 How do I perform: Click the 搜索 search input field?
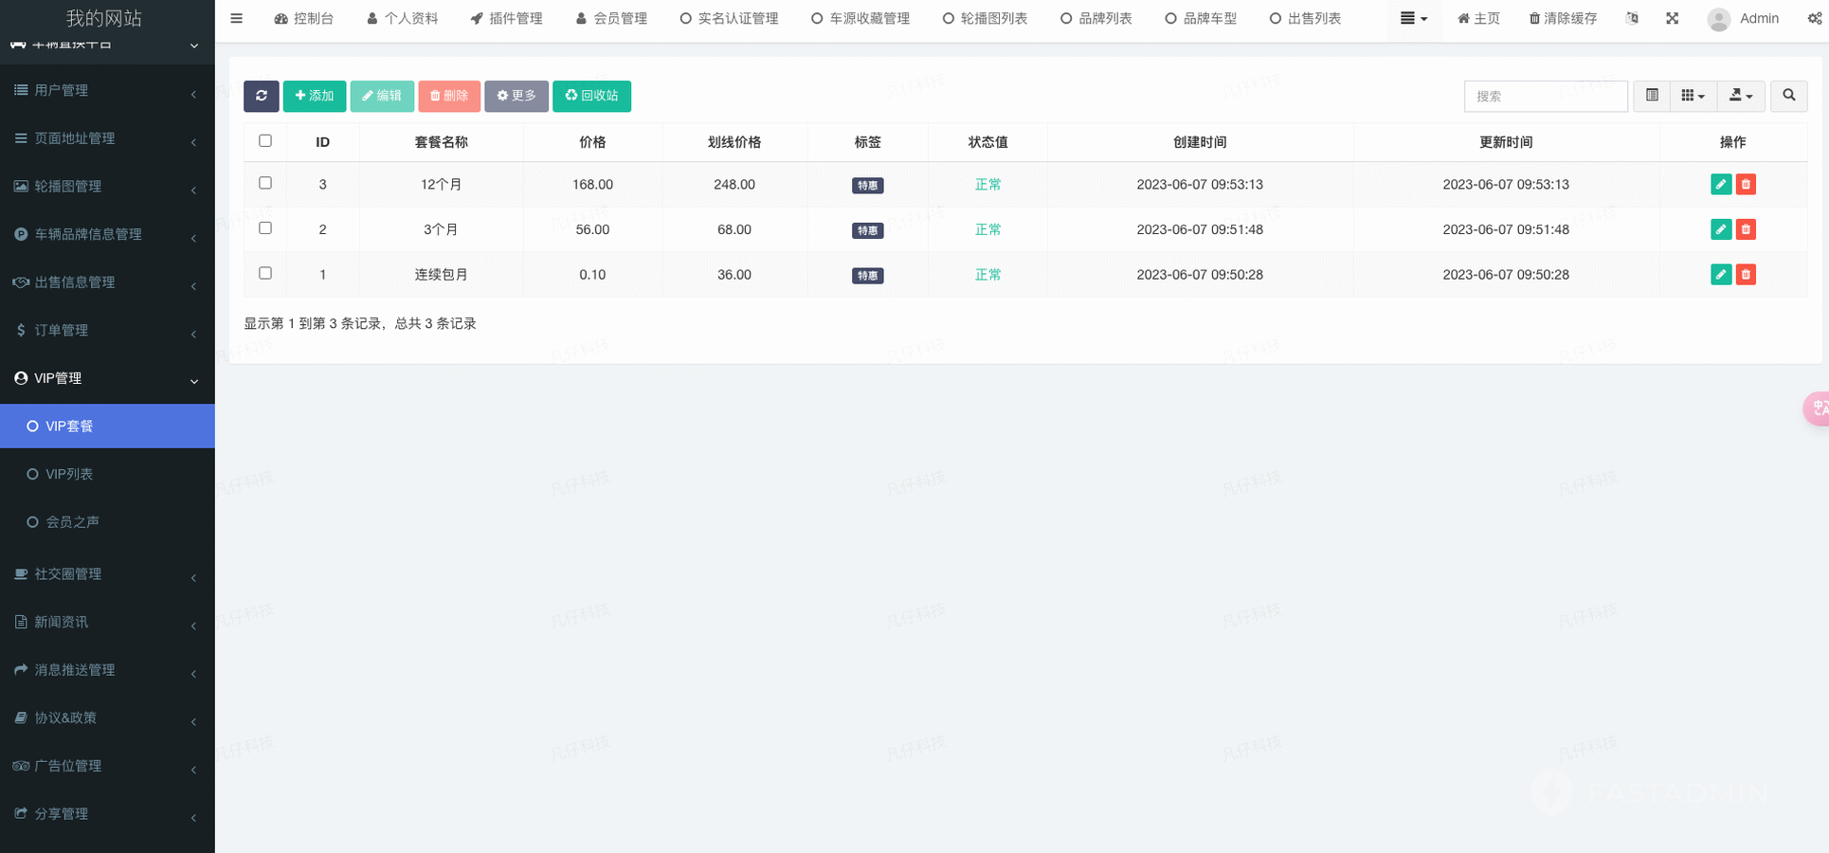[1545, 96]
